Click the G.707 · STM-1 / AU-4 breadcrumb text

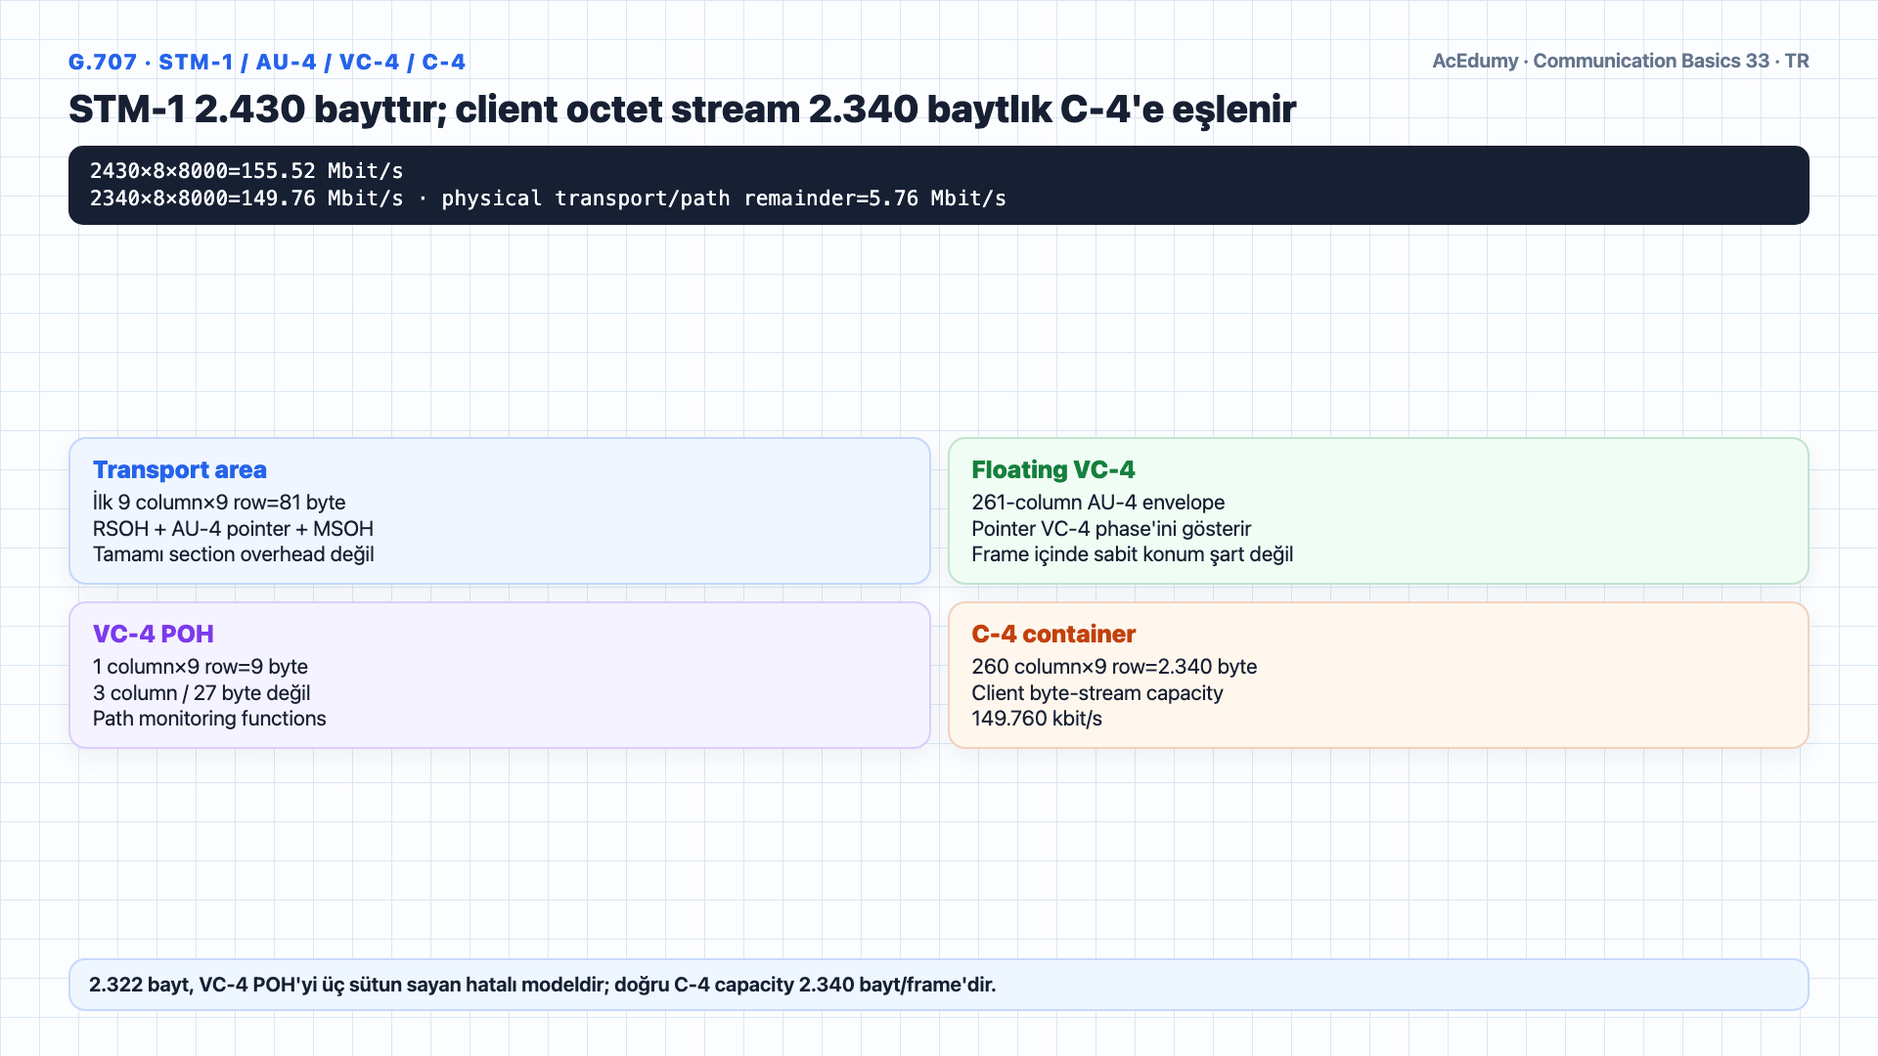[267, 63]
